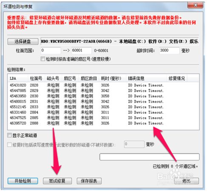
Task: Click time value 3058 cell
Action: point(105,96)
